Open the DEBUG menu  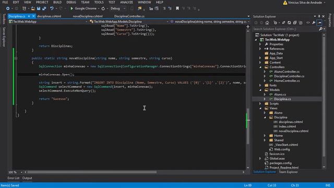point(71,2)
